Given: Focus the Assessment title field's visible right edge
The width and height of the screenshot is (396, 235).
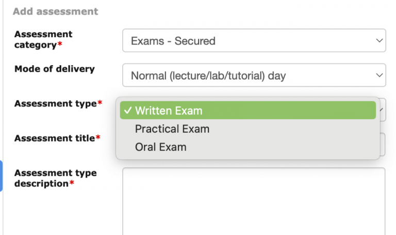Looking at the screenshot, I should [383, 145].
